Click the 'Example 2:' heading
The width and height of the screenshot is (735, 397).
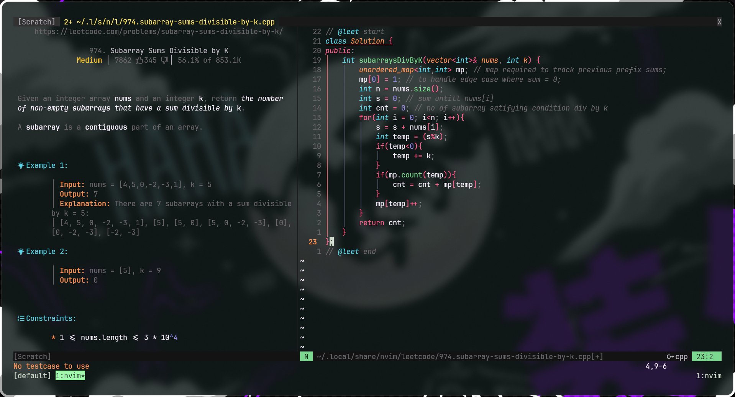pos(47,252)
